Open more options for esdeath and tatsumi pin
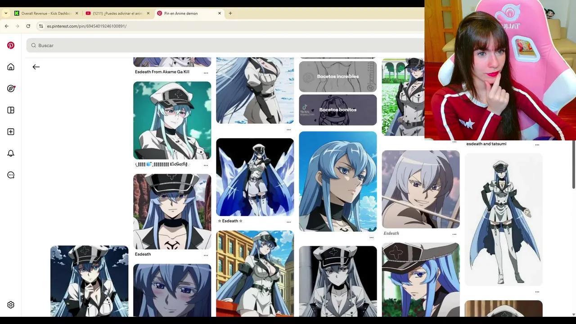576x324 pixels. (x=537, y=145)
